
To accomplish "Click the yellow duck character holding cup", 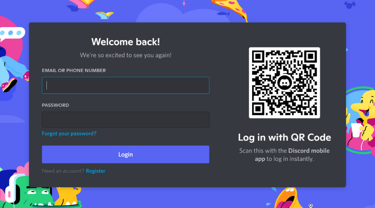I will coord(362,117).
